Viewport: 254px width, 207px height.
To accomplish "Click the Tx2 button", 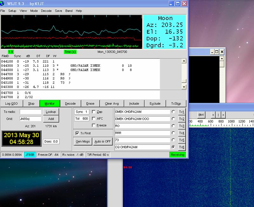I will tap(182, 119).
